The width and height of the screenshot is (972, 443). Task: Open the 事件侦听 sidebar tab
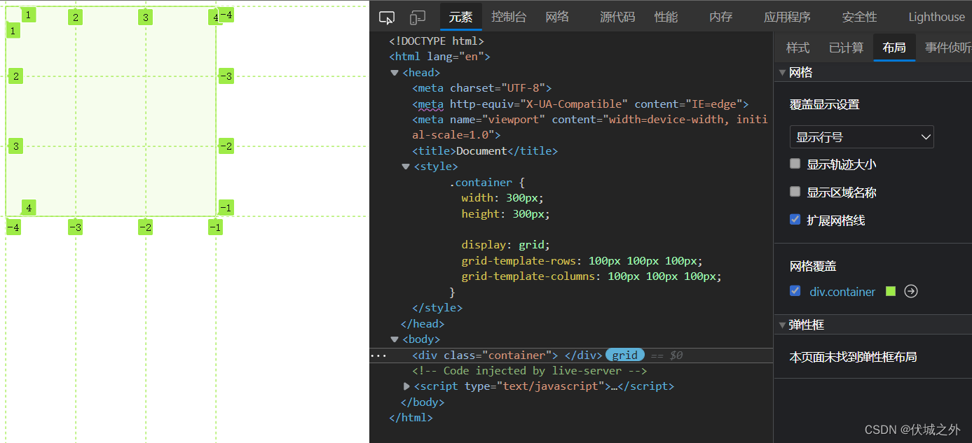(947, 48)
